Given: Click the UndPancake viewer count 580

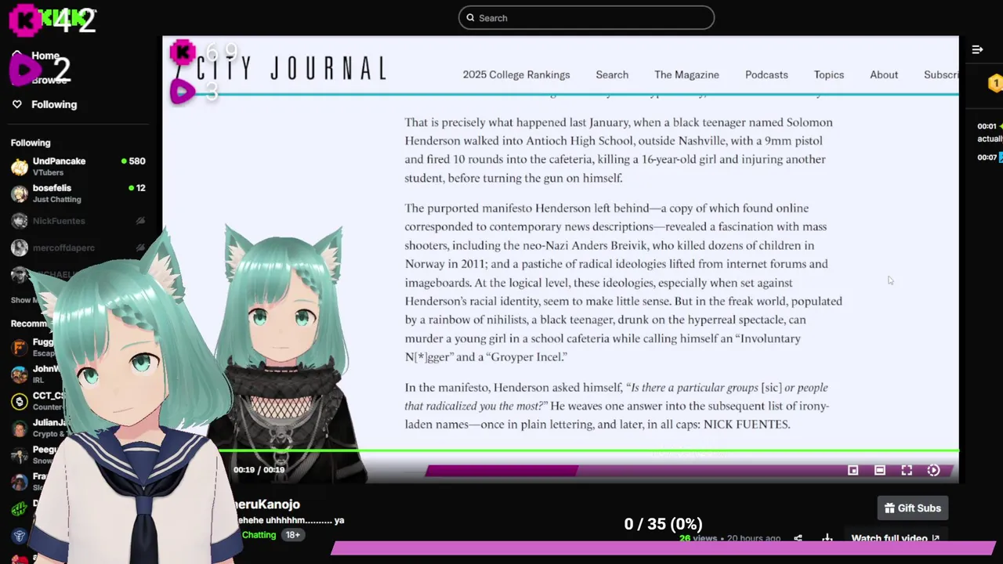Looking at the screenshot, I should (x=137, y=161).
